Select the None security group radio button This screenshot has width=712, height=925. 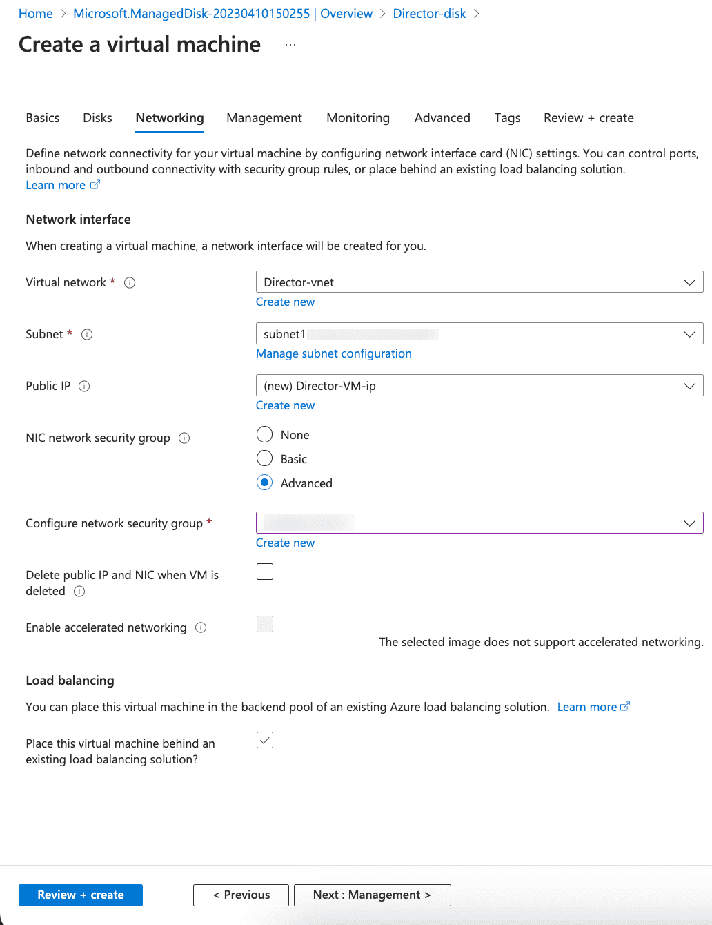pyautogui.click(x=264, y=434)
